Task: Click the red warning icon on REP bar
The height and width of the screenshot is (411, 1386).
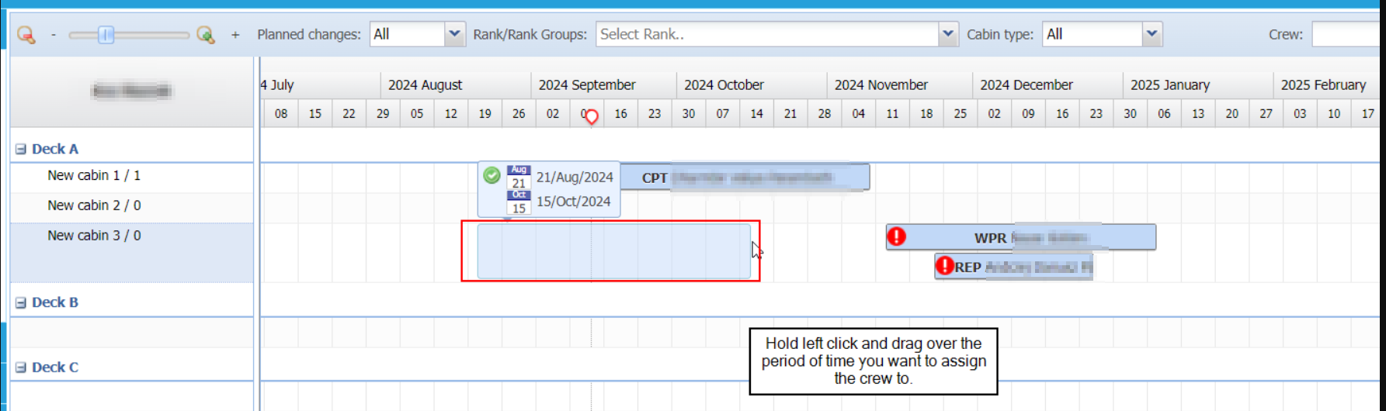Action: (944, 266)
